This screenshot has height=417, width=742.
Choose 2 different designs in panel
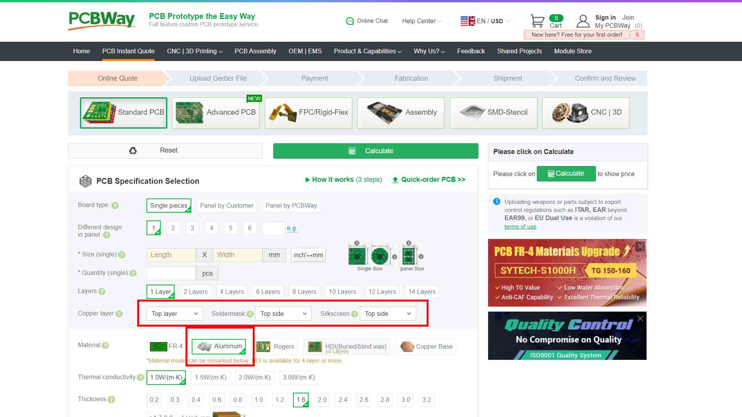[173, 228]
